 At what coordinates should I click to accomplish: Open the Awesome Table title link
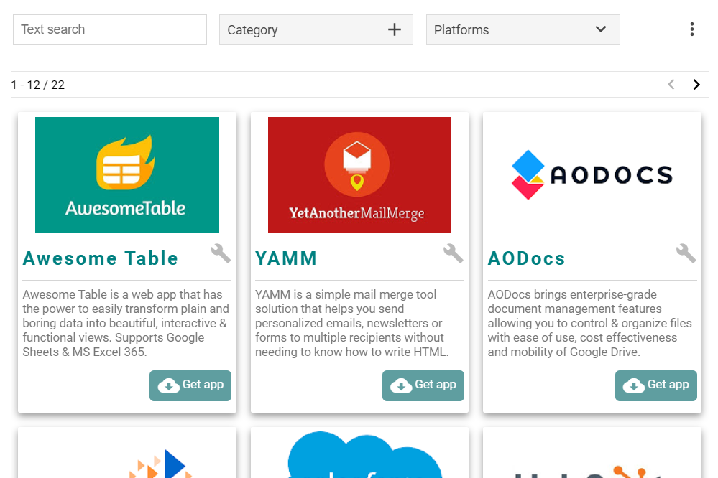[101, 258]
